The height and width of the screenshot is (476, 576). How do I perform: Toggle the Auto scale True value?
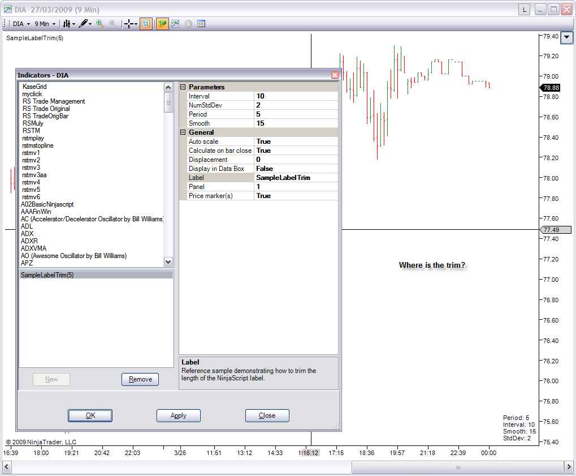point(296,141)
